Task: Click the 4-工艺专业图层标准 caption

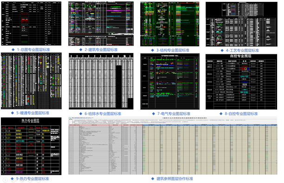Action: 242,51
